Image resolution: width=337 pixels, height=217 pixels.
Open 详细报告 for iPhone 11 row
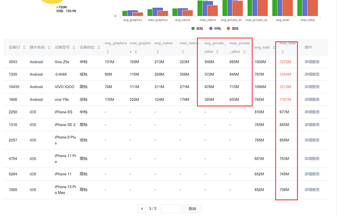click(312, 174)
